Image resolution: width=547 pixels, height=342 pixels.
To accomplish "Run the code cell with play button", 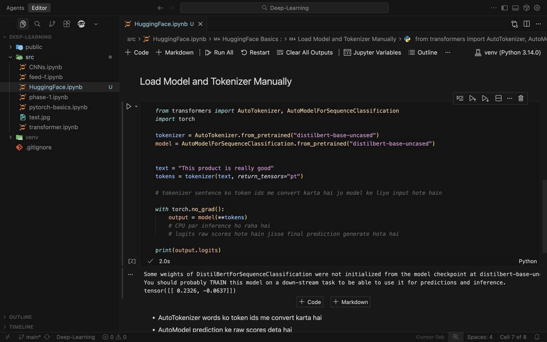I will point(129,106).
